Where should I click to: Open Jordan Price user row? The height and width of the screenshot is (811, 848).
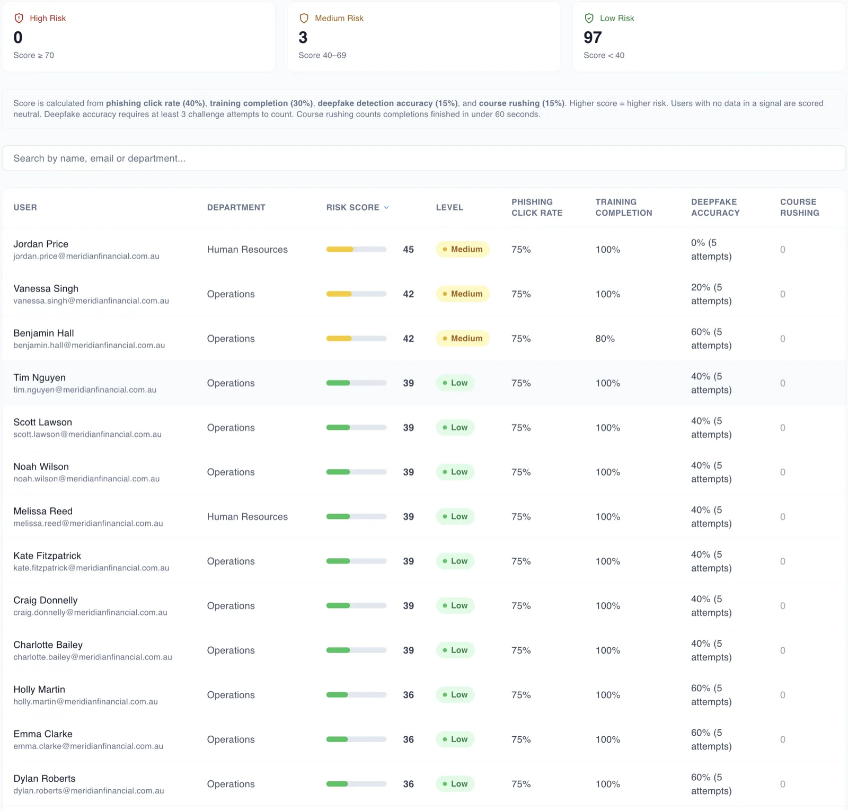424,250
